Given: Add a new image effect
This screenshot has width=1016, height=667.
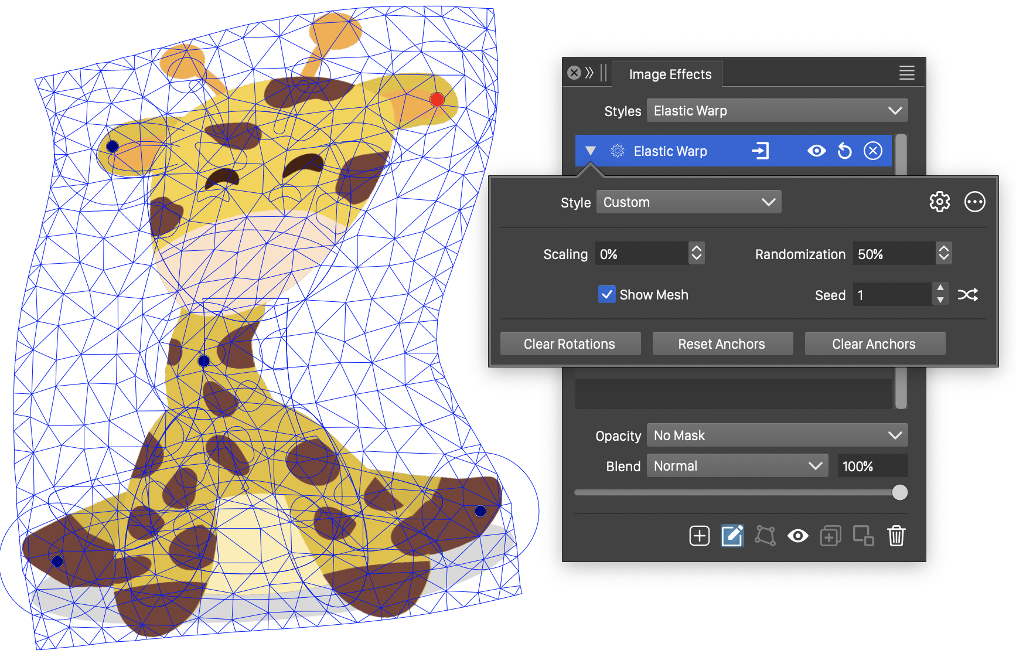Looking at the screenshot, I should coord(699,536).
